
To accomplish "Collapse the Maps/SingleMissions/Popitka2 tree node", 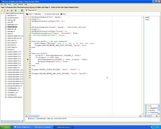I will (2, 13).
